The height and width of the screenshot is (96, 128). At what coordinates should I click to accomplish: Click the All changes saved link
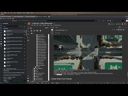point(57,25)
